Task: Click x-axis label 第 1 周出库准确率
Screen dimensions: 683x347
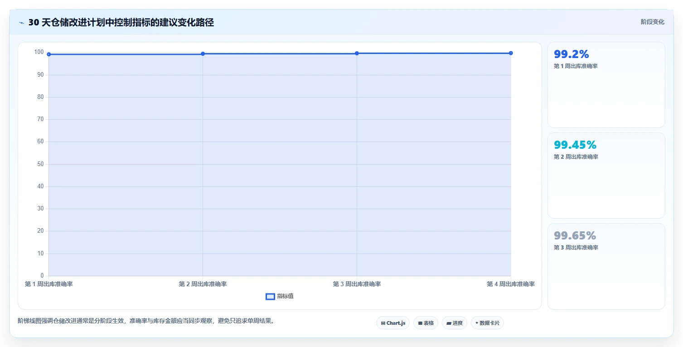Action: [49, 284]
